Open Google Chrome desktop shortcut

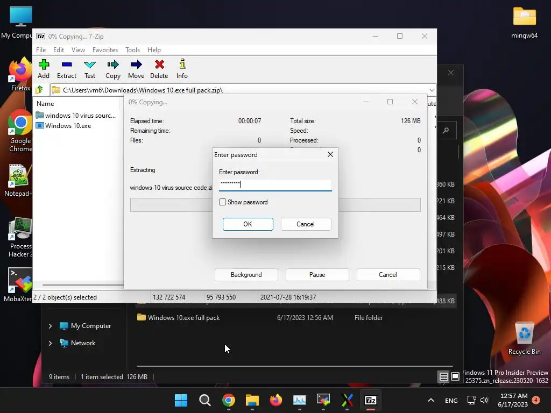(x=20, y=131)
